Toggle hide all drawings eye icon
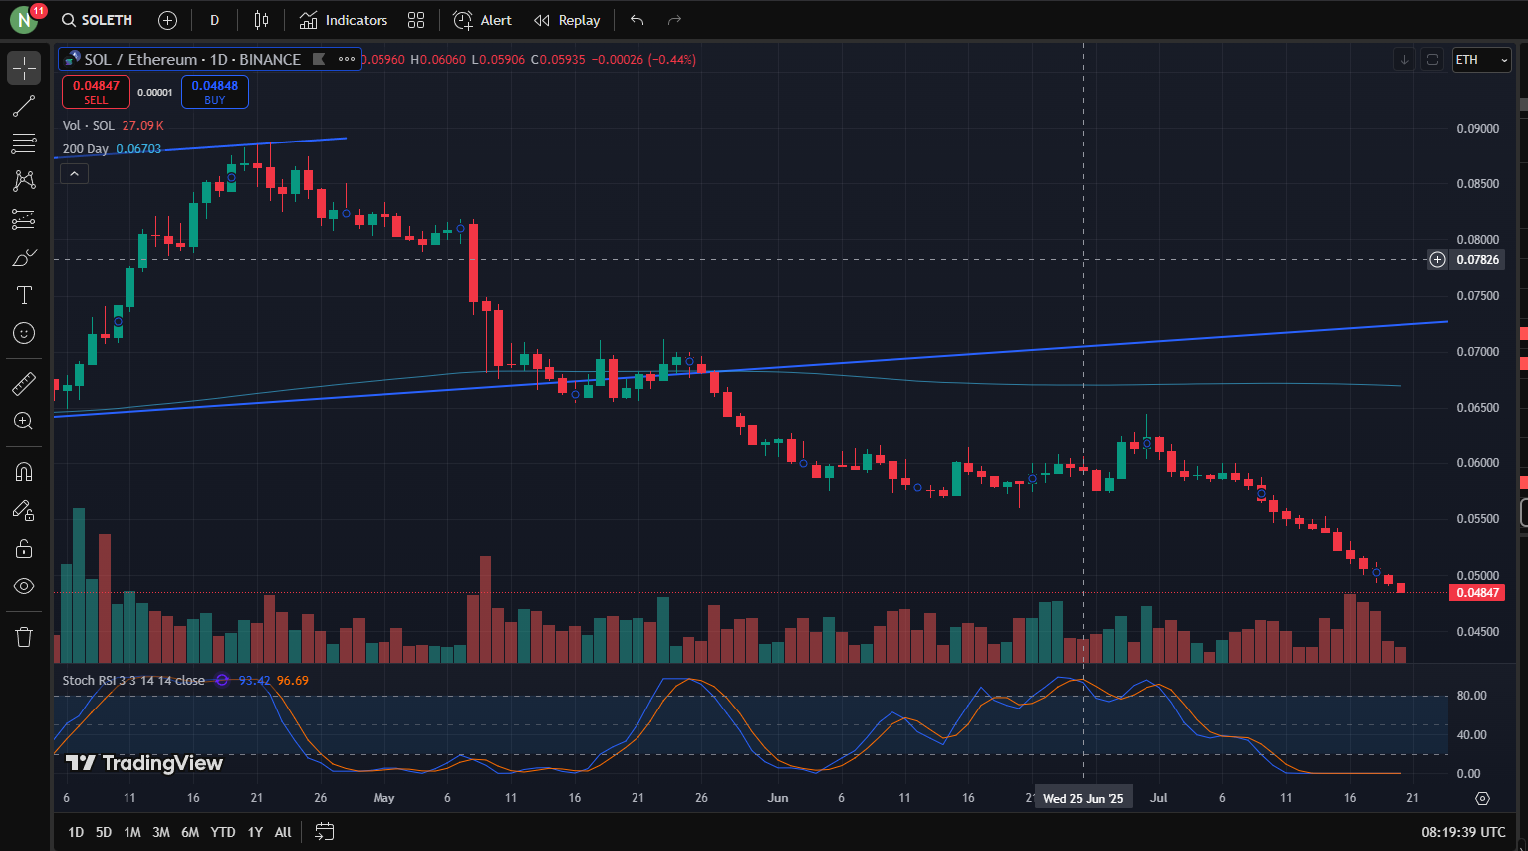This screenshot has height=851, width=1528. [24, 586]
